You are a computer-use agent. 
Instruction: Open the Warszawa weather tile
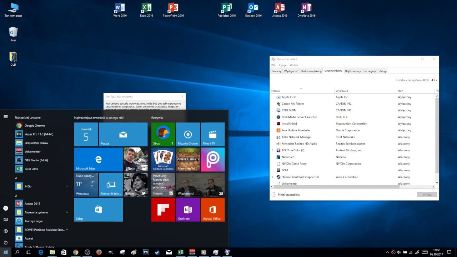coord(86,185)
